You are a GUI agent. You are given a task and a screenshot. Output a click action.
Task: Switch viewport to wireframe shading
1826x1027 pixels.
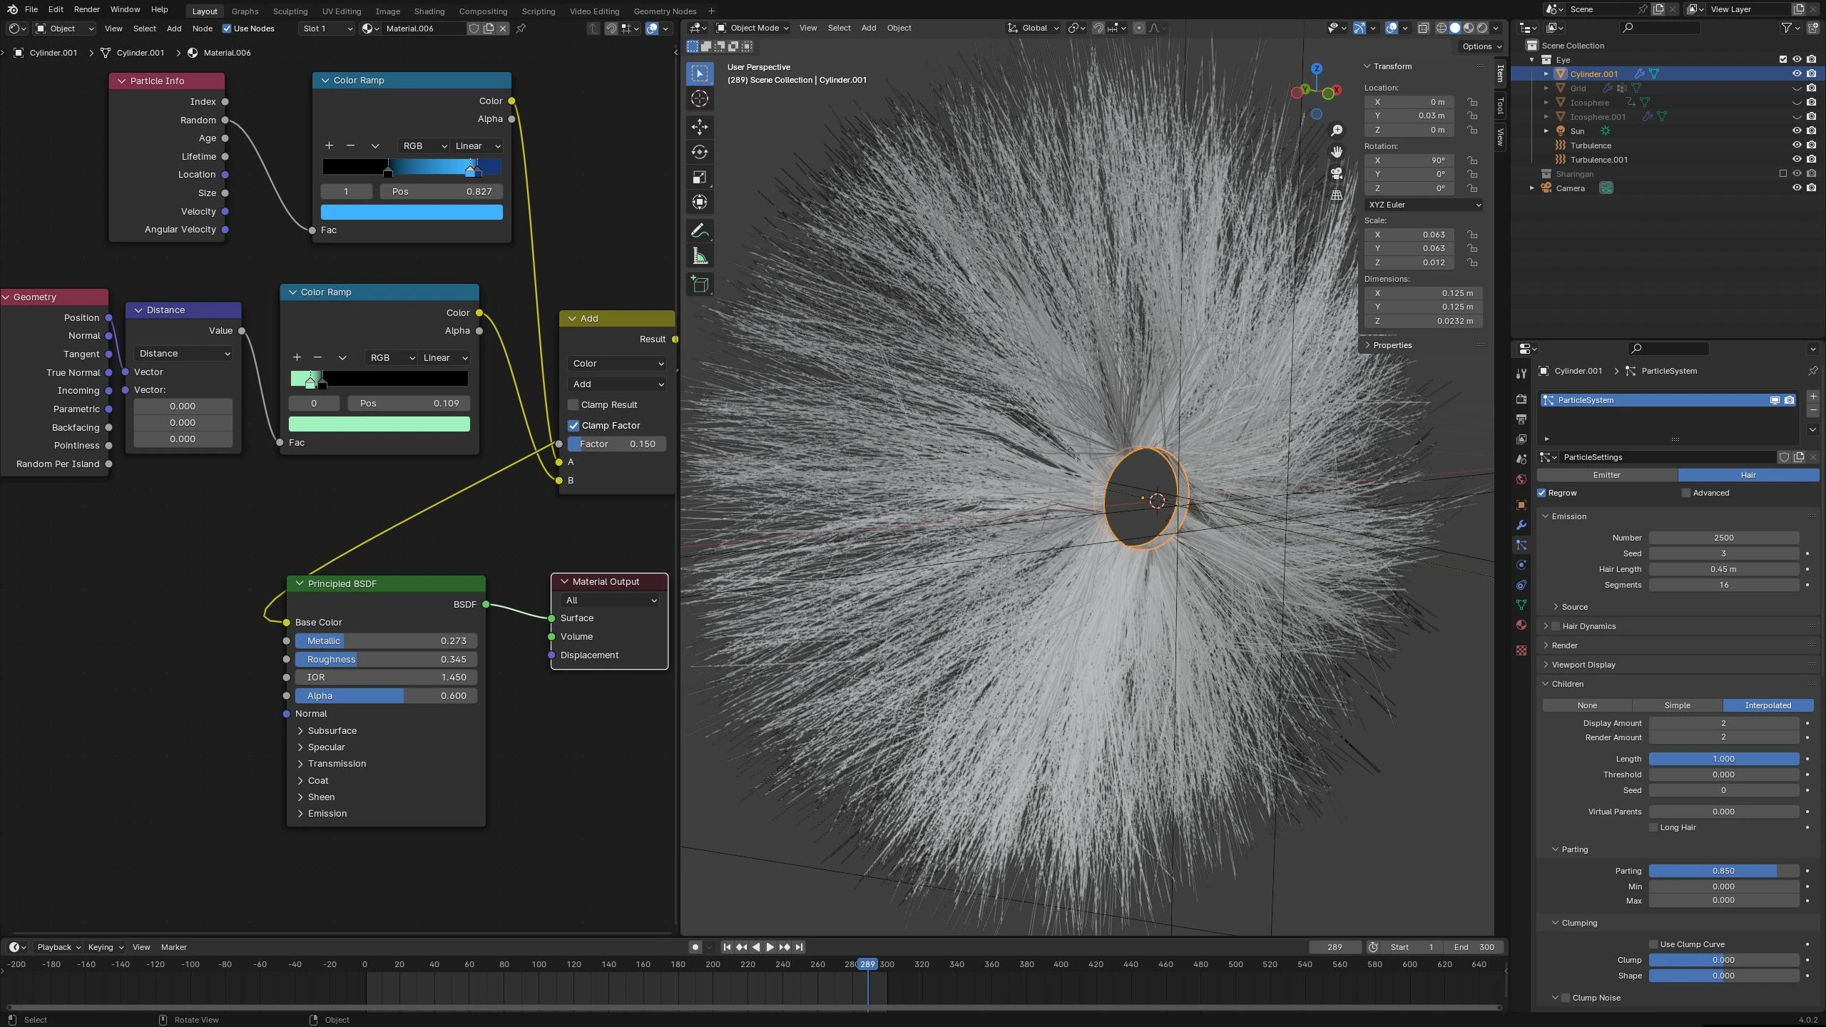click(1442, 28)
